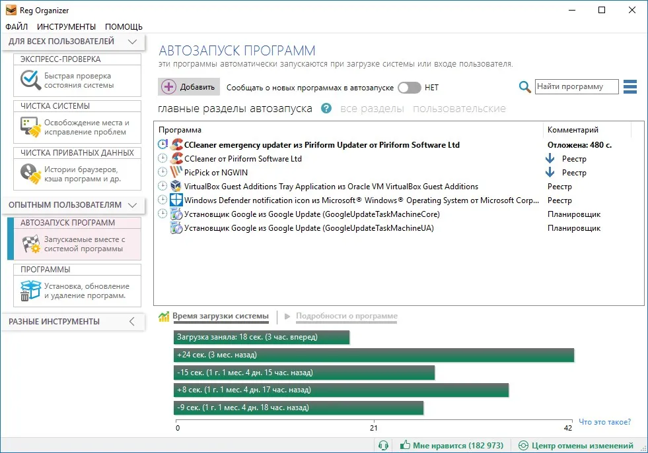648x453 pixels.
Task: Select the Windows Defender shield icon
Action: (176, 200)
